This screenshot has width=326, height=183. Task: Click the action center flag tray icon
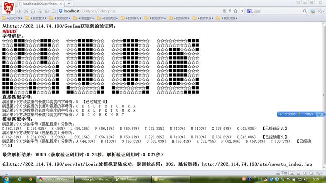coord(288,179)
